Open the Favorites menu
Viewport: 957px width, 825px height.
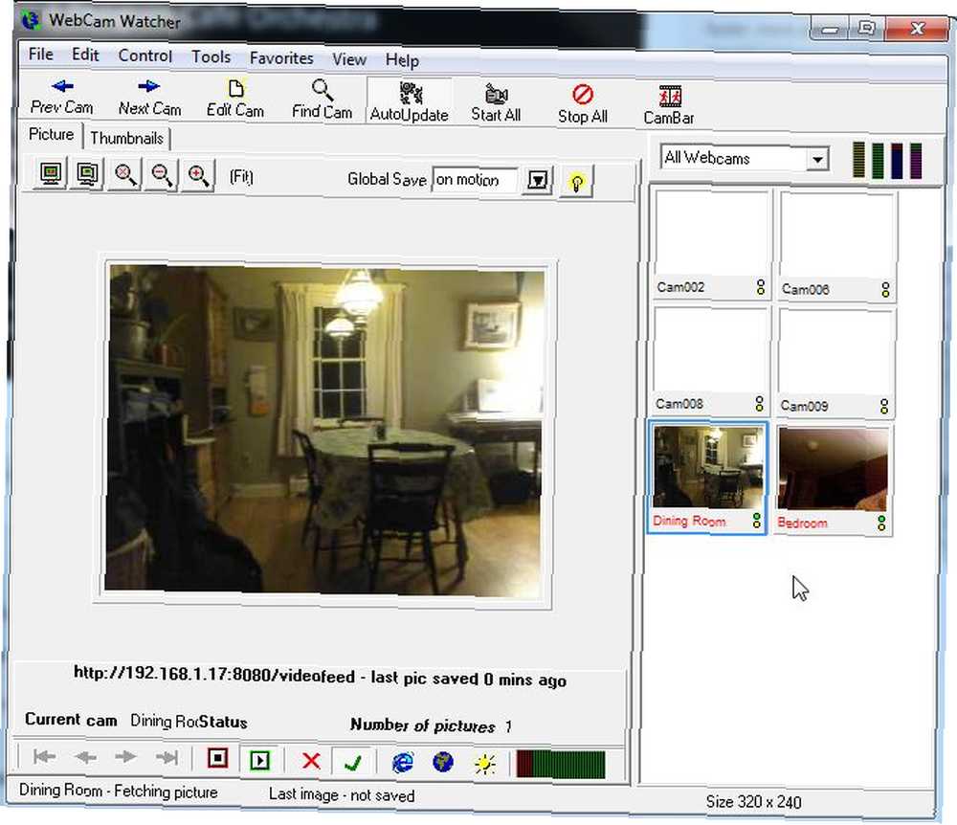click(x=281, y=58)
